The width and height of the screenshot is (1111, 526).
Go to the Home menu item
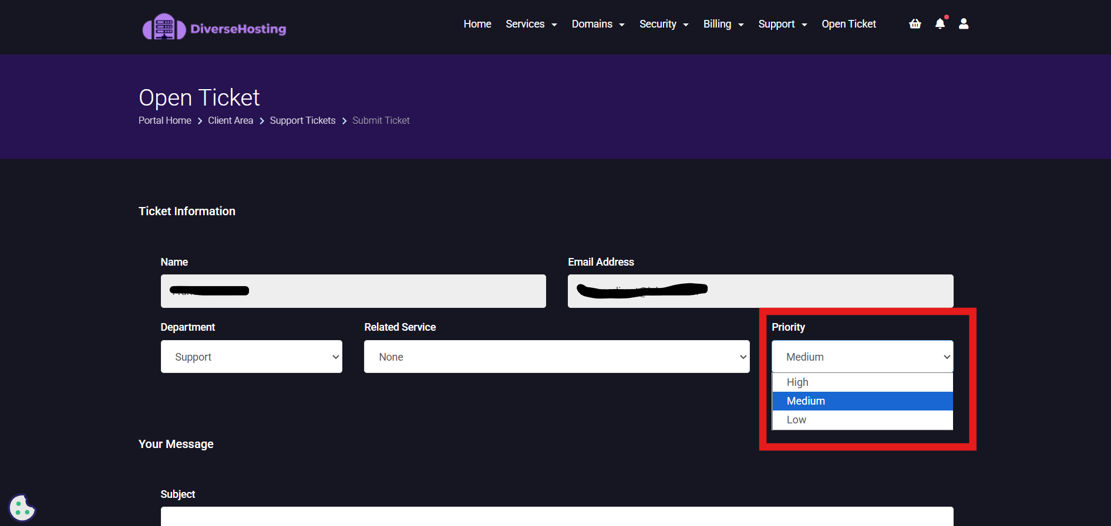(477, 24)
